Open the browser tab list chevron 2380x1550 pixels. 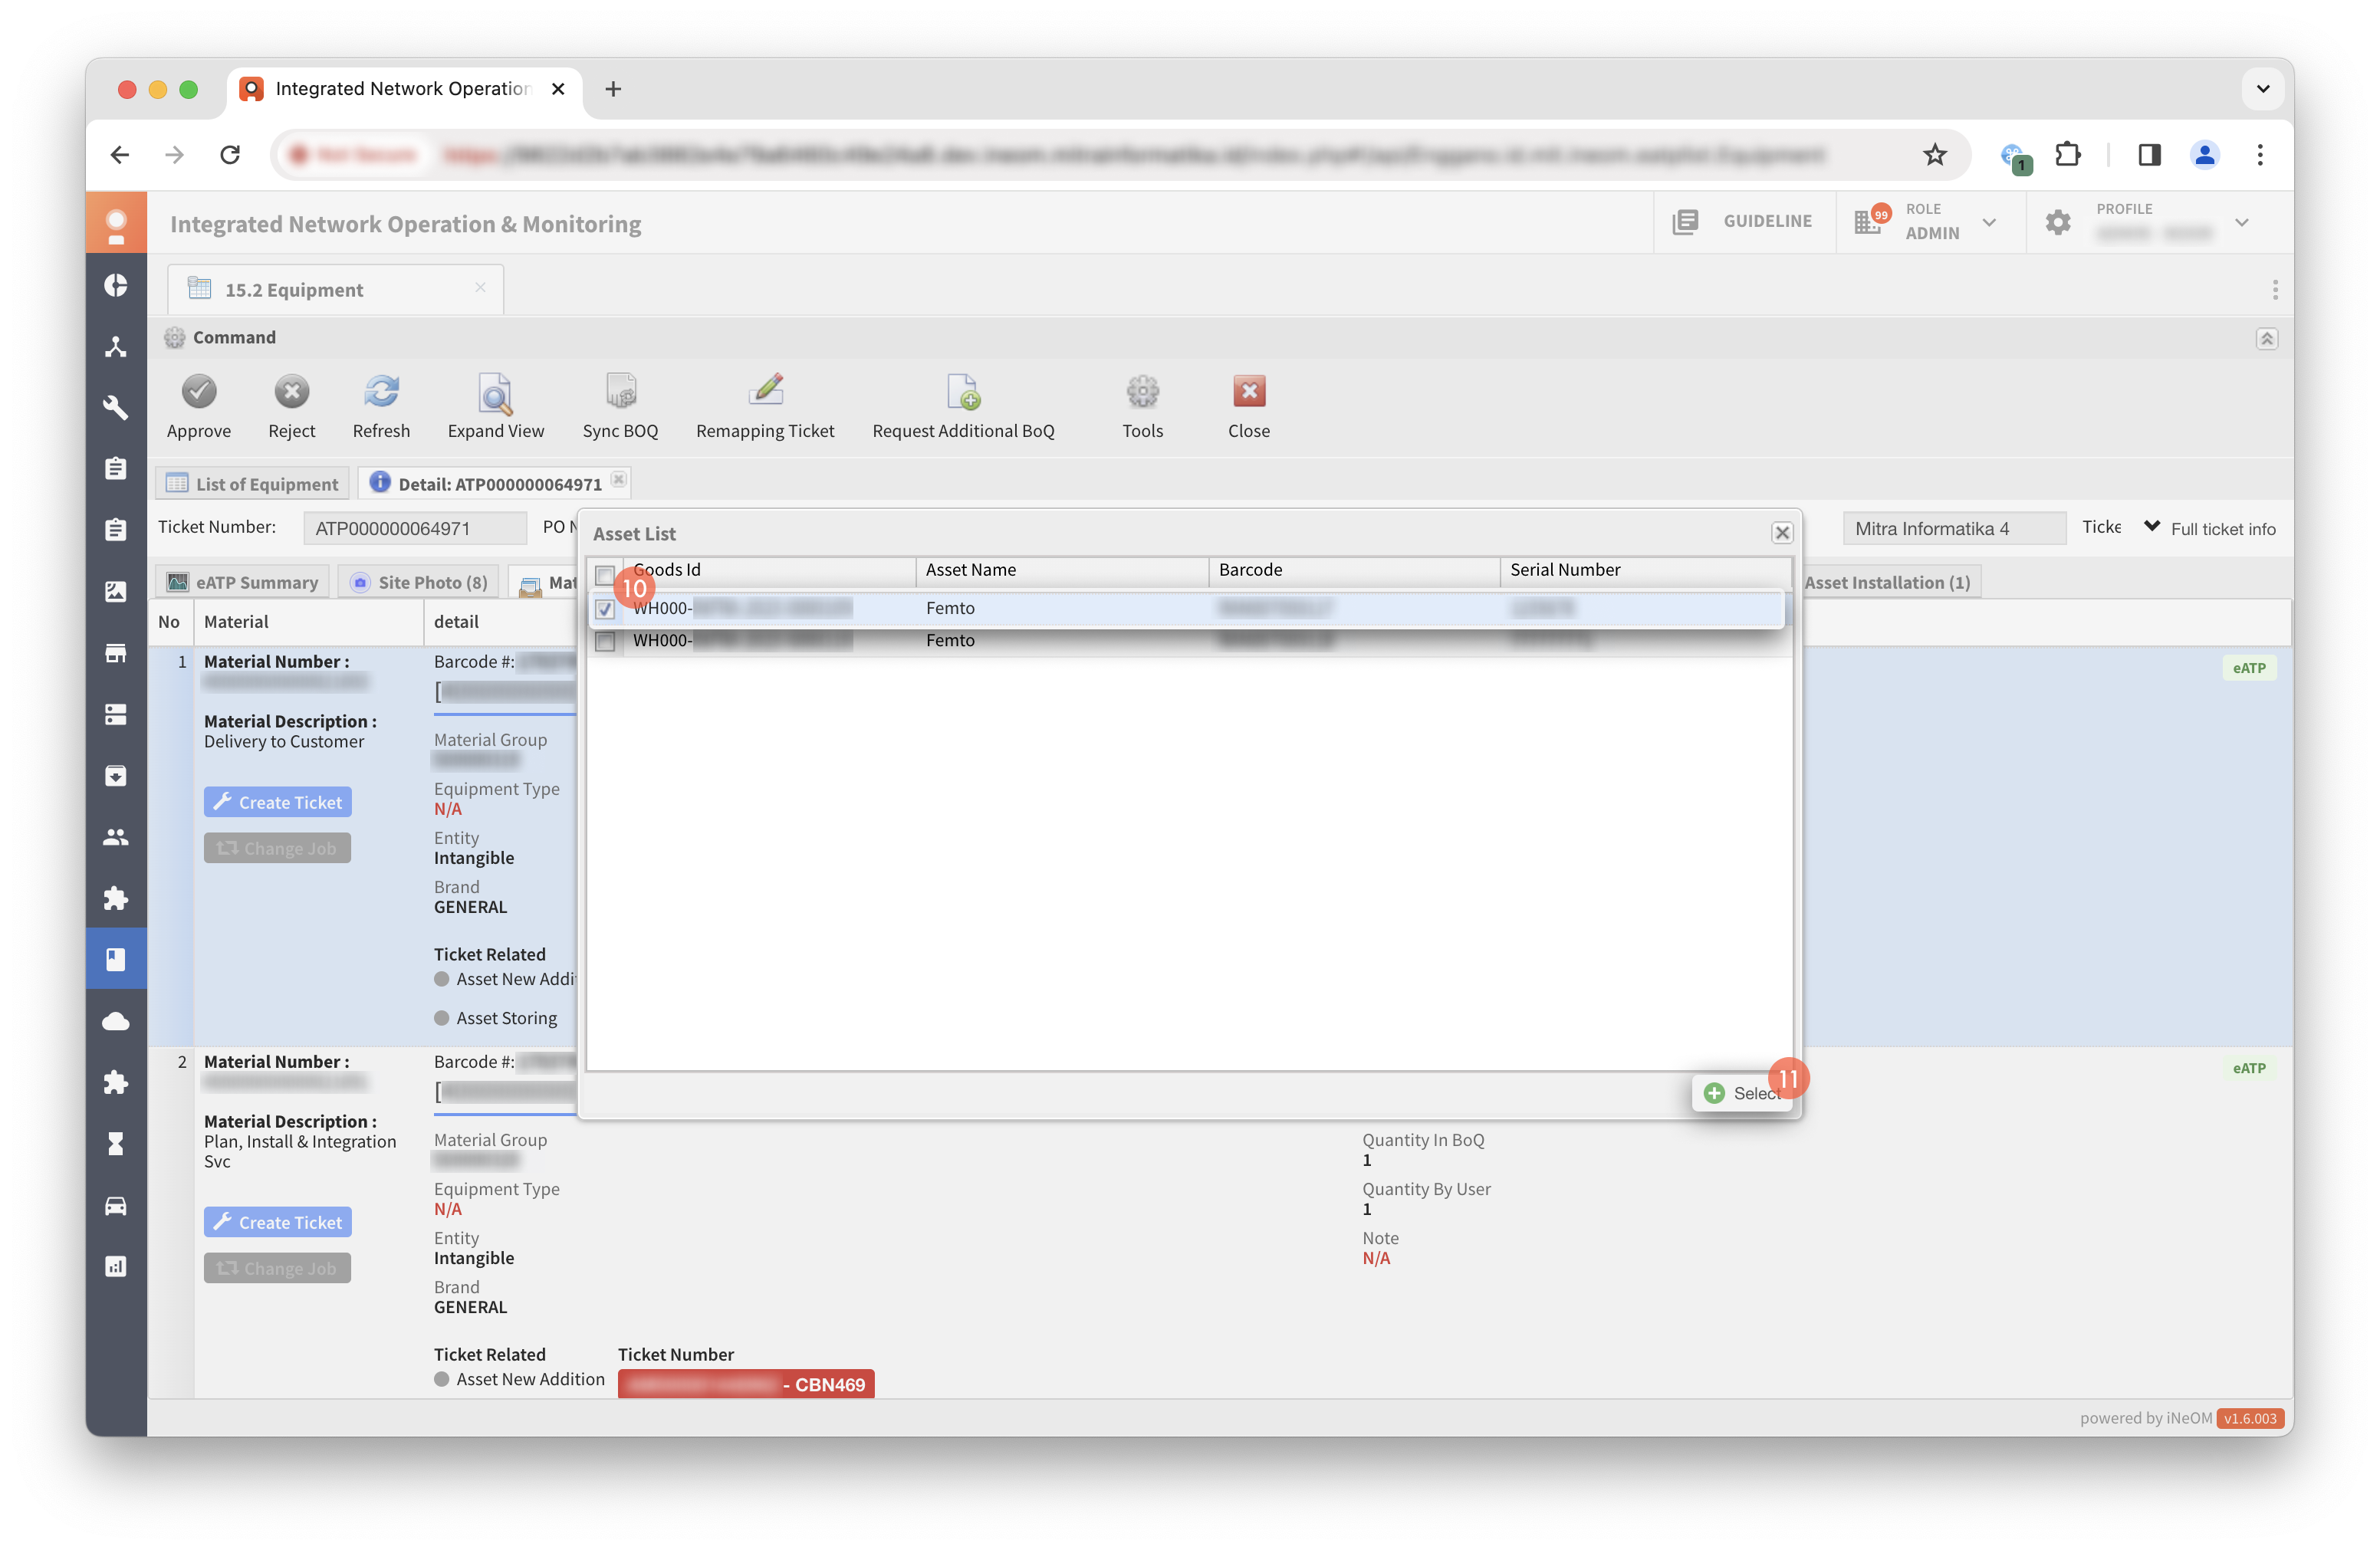pyautogui.click(x=2263, y=89)
